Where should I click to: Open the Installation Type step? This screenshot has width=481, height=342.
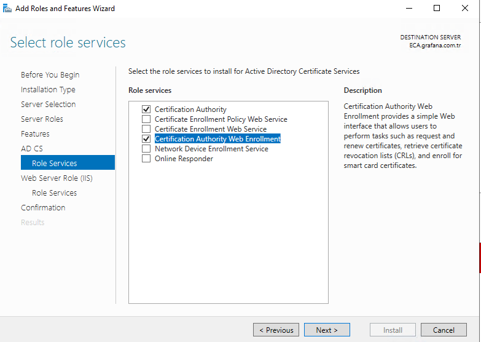(x=48, y=89)
